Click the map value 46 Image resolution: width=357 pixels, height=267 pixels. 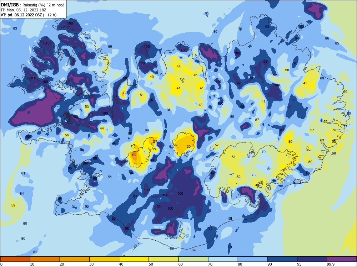click(x=195, y=75)
